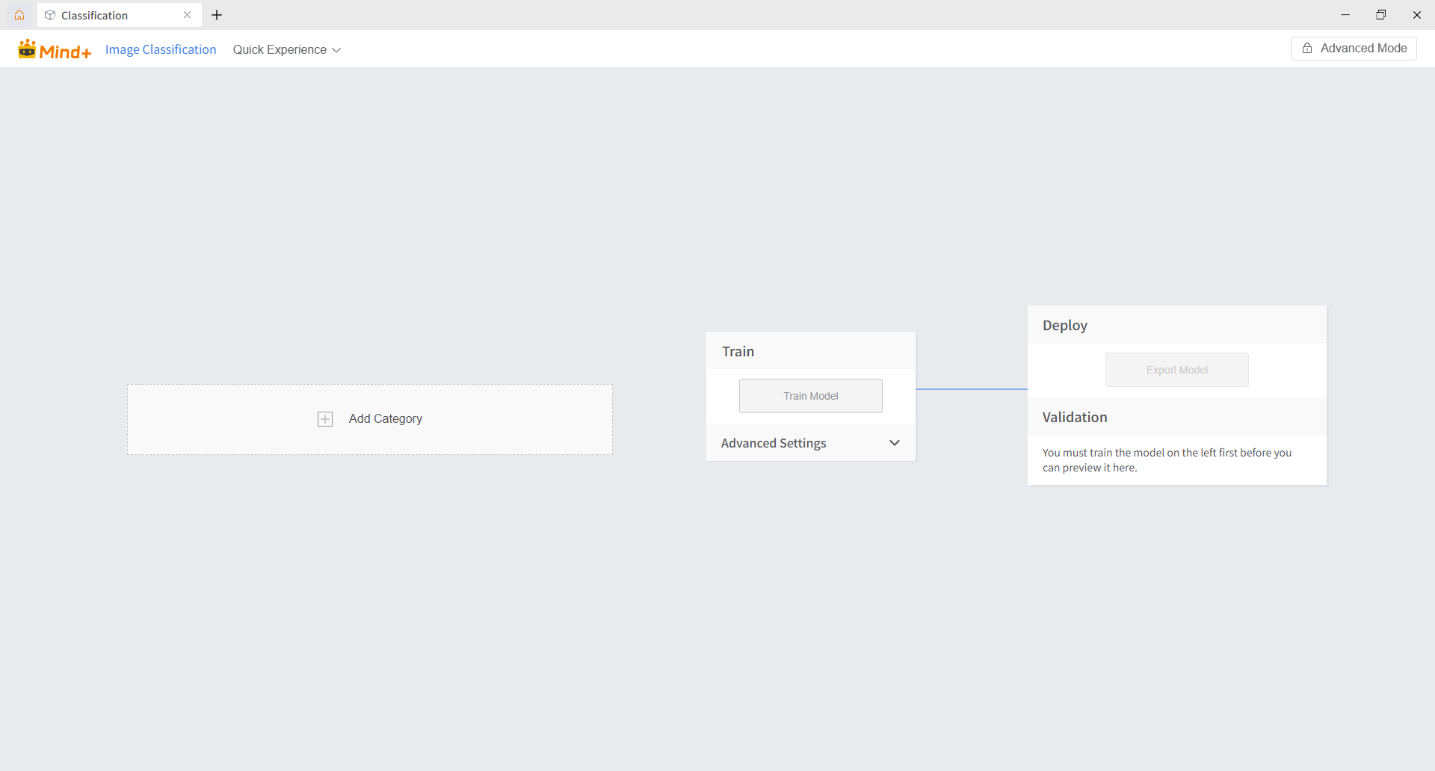The image size is (1435, 771).
Task: Click the Deploy panel heading
Action: [x=1064, y=326]
